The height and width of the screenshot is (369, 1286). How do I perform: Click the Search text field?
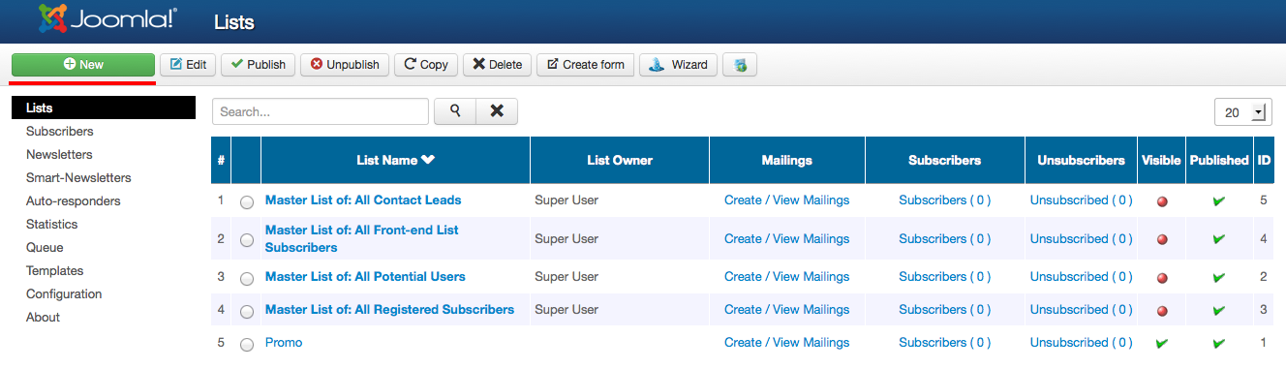[321, 111]
